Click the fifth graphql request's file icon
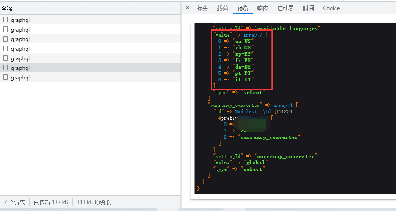The width and height of the screenshot is (396, 211). tap(5, 58)
